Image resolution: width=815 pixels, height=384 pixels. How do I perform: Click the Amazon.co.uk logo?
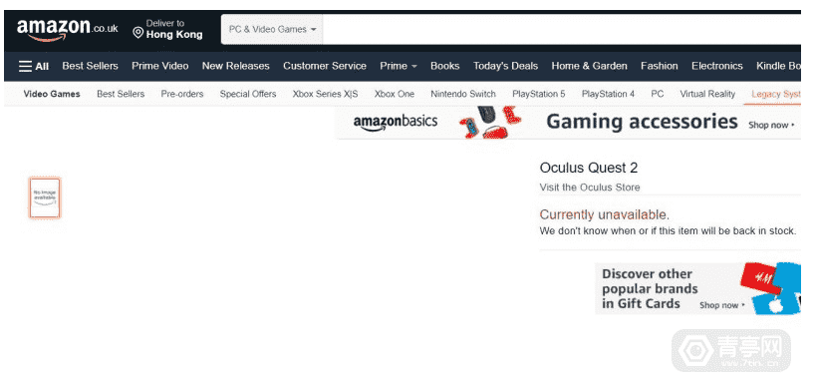(67, 30)
